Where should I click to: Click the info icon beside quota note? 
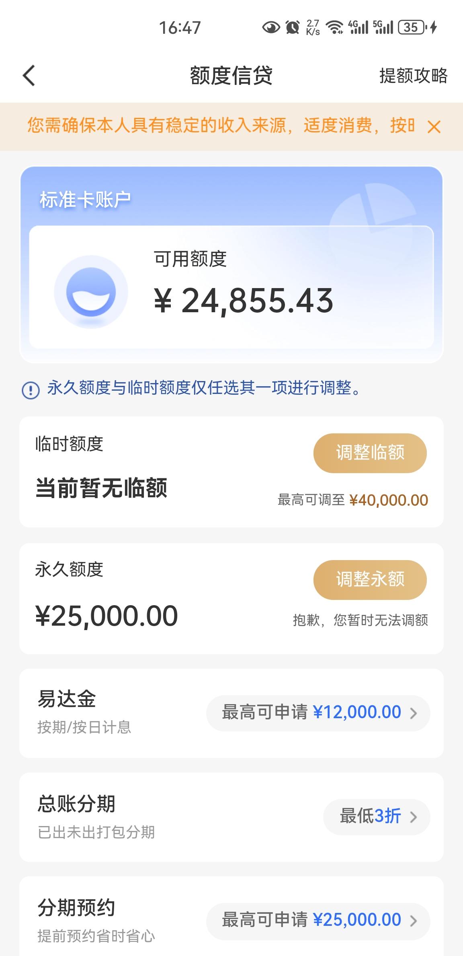31,389
